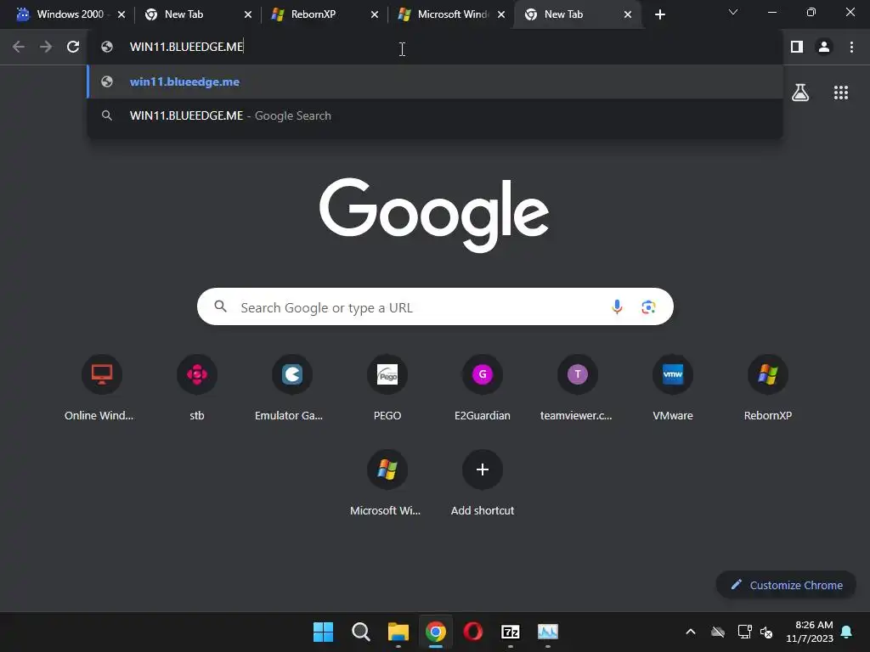Show hidden tray icons chevron
This screenshot has width=870, height=652.
tap(691, 632)
